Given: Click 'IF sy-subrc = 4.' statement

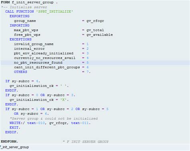Looking at the screenshot, I should click(22, 81).
